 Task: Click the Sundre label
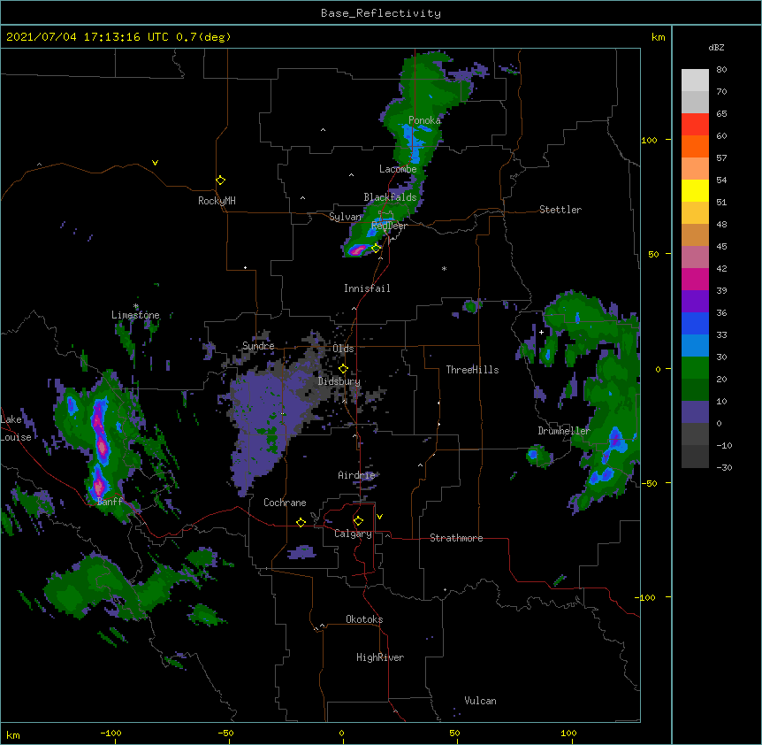click(x=258, y=346)
